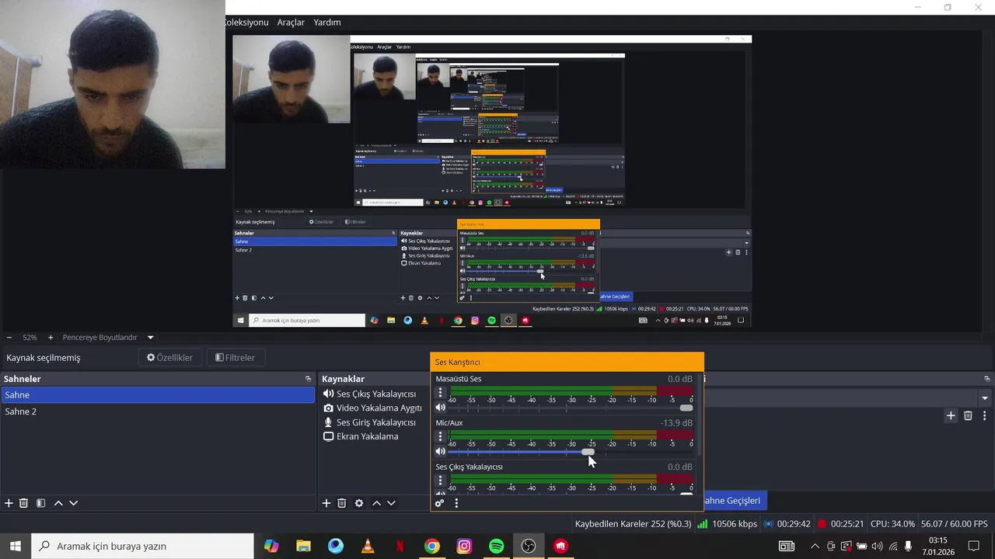Viewport: 995px width, 559px height.
Task: Select scene Sahne 2
Action: 158,411
